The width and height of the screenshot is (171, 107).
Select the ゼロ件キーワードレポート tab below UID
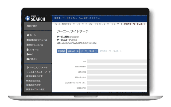coord(111,51)
